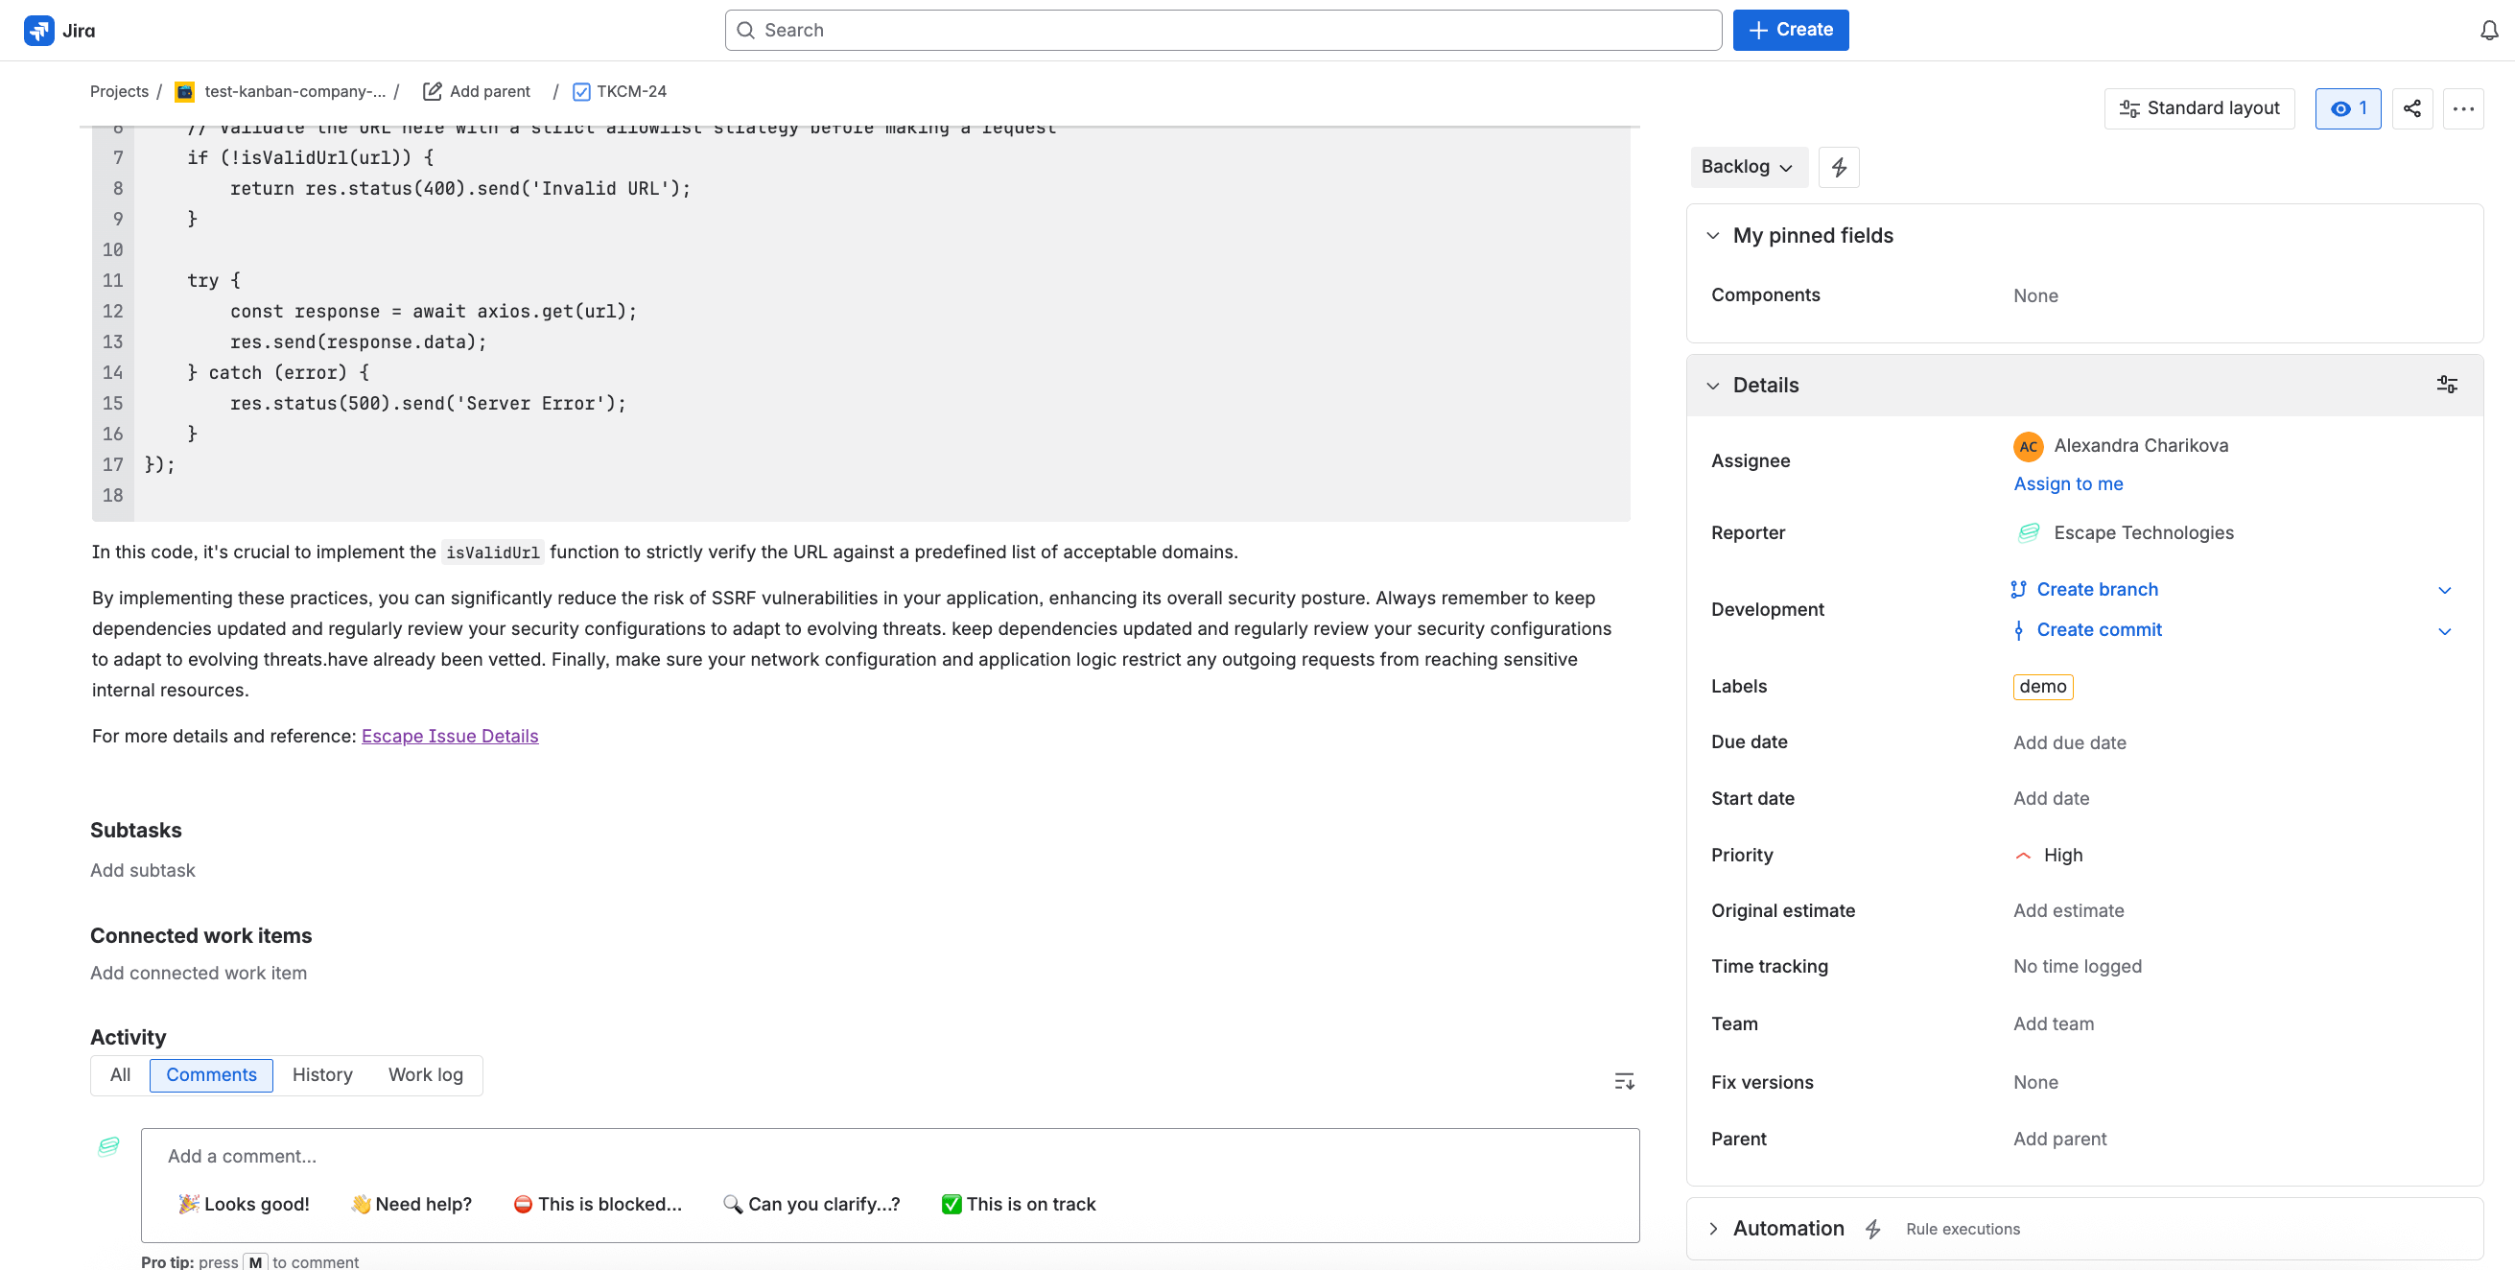This screenshot has width=2515, height=1270.
Task: Switch to the Work log tab
Action: point(425,1073)
